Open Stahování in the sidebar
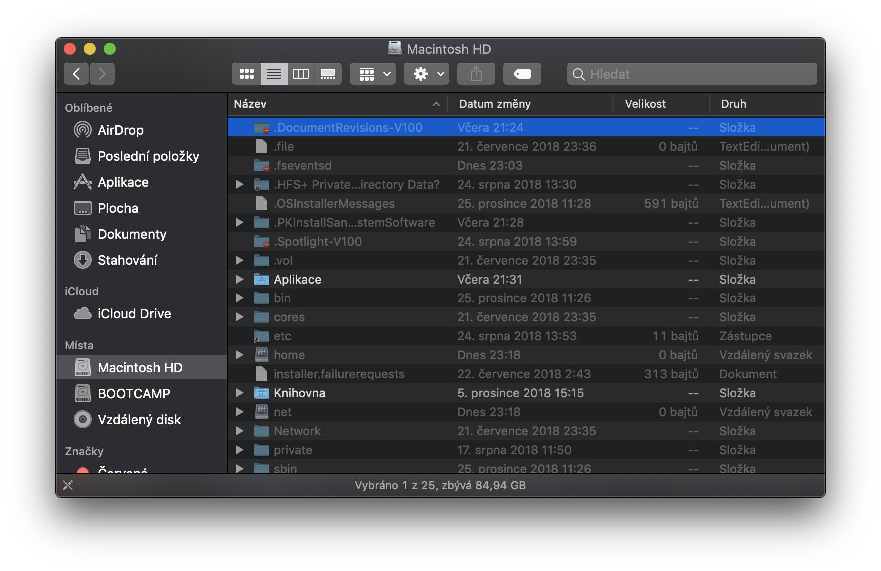Screen dimensions: 881x571 [x=142, y=260]
